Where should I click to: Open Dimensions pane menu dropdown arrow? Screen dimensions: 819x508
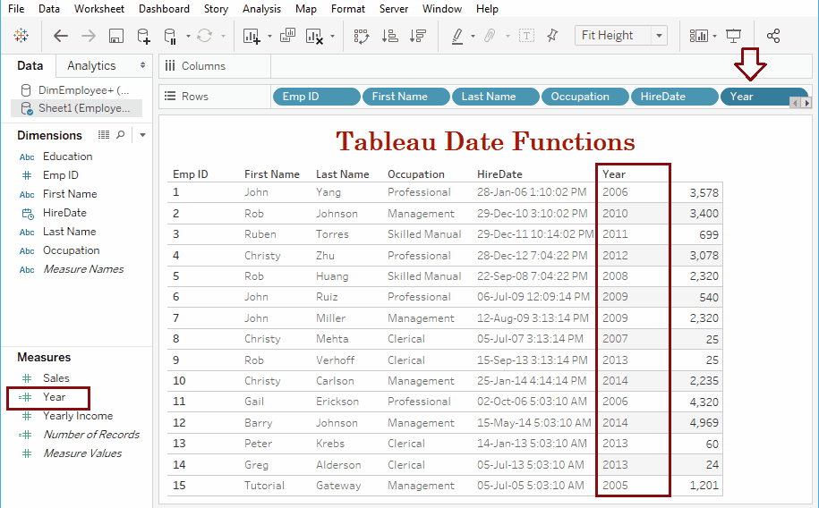(142, 135)
